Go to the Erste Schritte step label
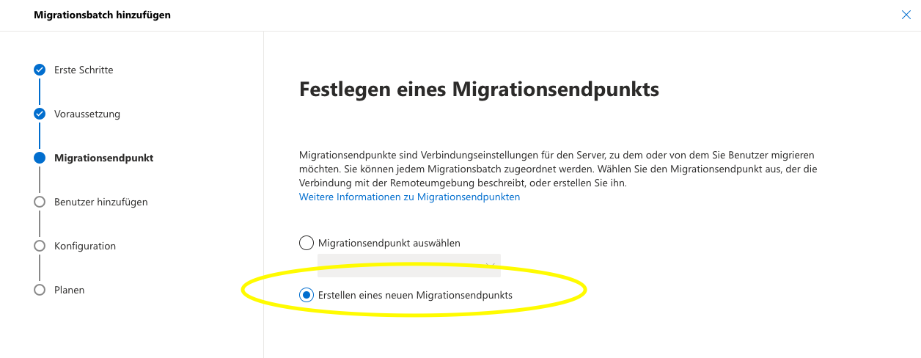This screenshot has height=358, width=921. (x=84, y=70)
